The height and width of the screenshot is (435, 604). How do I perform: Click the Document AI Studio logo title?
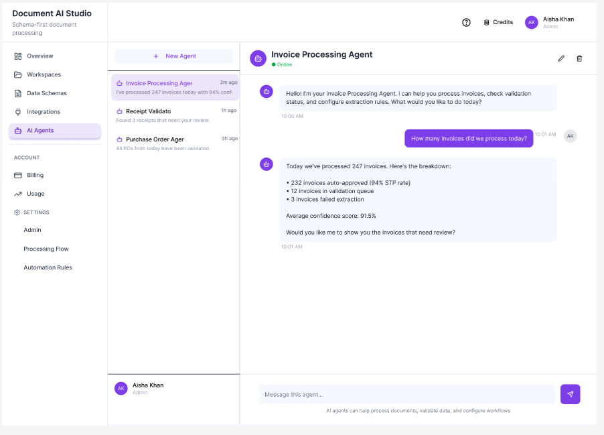(x=52, y=13)
